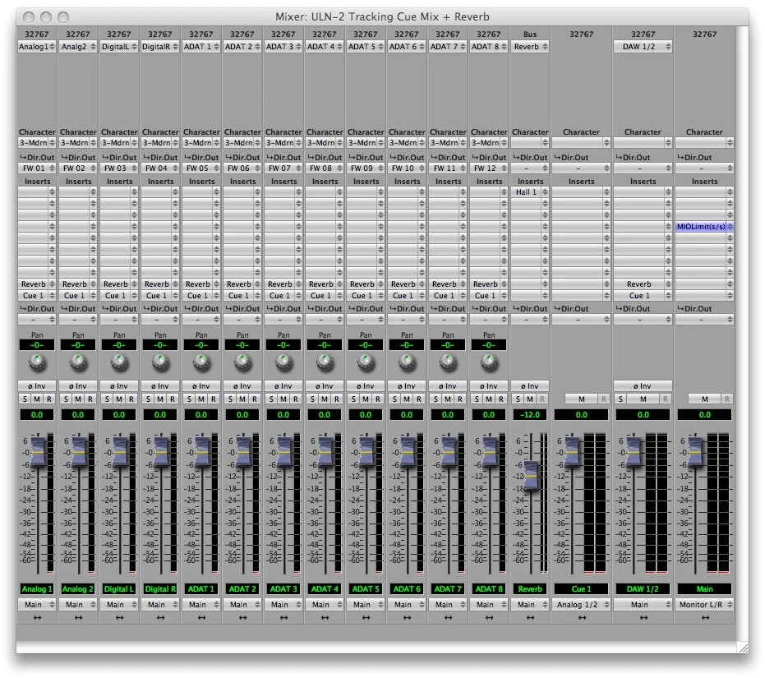Mute the ADAT 3 channel

[x=283, y=399]
